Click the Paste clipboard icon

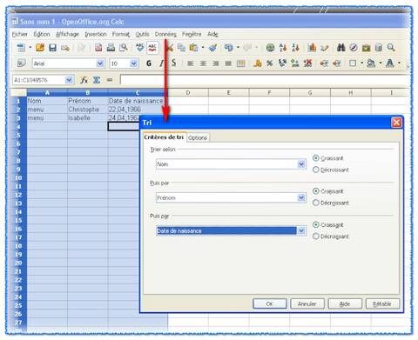(193, 48)
